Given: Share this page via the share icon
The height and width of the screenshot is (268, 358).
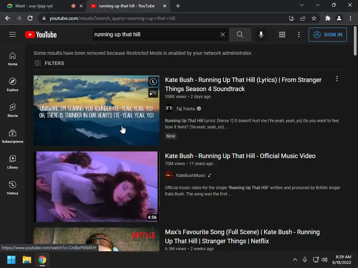Looking at the screenshot, I should pos(303,18).
